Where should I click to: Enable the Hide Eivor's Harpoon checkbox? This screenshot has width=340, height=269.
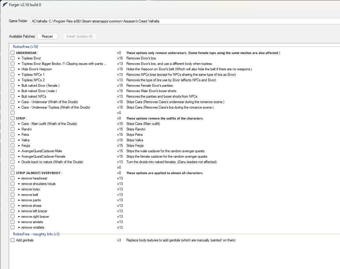[x=13, y=69]
